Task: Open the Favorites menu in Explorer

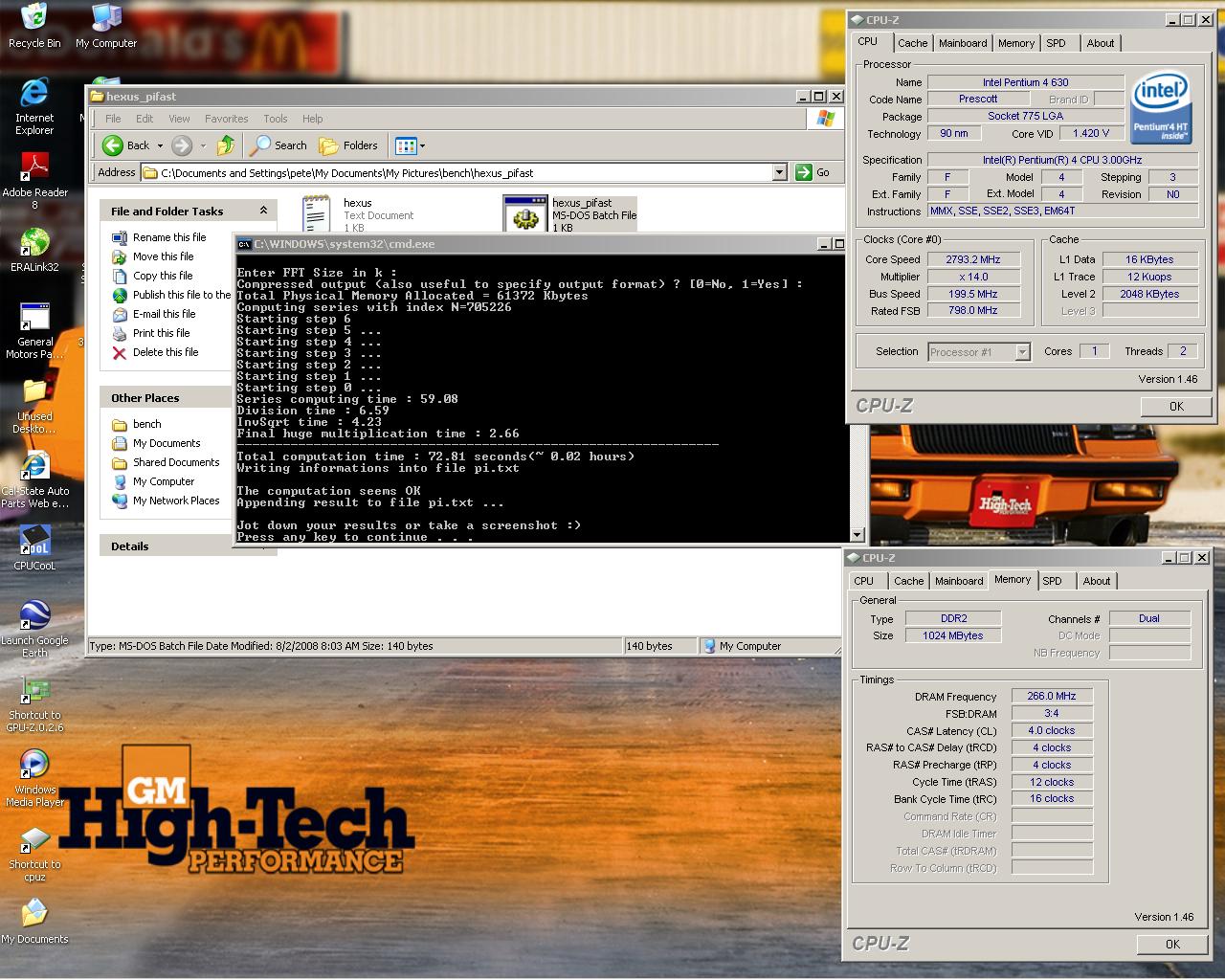Action: (x=226, y=119)
